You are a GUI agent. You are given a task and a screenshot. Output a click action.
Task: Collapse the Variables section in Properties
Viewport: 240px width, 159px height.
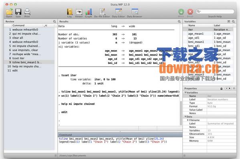pyautogui.click(x=186, y=92)
